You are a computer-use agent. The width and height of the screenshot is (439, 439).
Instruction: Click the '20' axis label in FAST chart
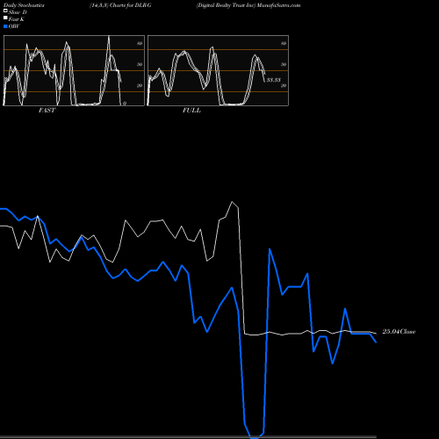click(140, 85)
